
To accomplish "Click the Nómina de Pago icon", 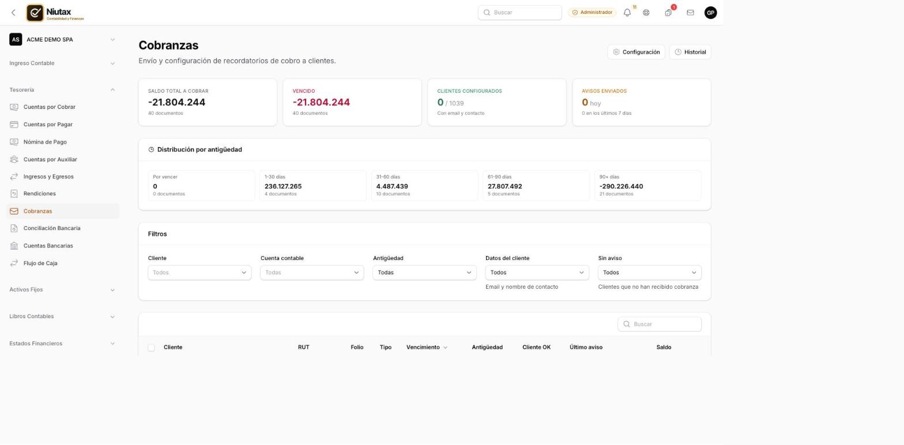I will click(14, 142).
